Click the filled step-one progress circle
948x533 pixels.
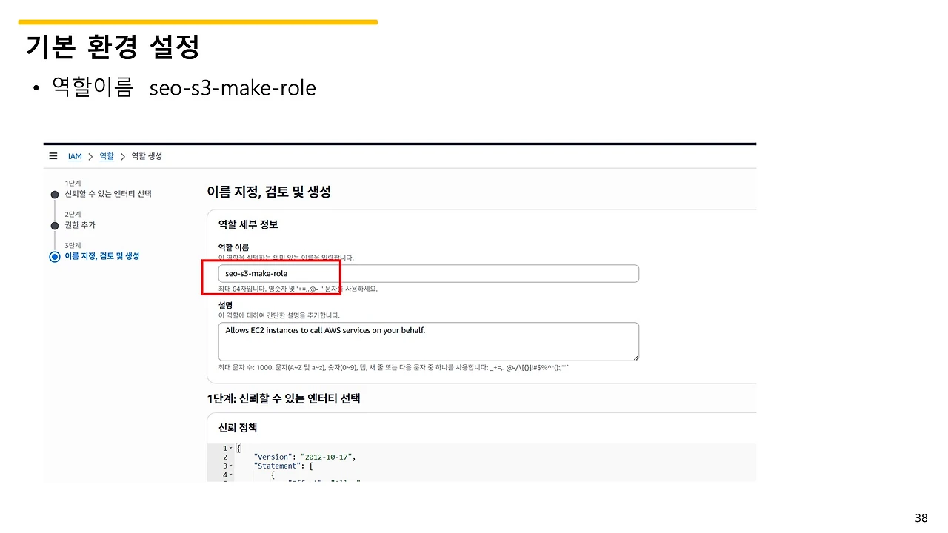tap(54, 194)
